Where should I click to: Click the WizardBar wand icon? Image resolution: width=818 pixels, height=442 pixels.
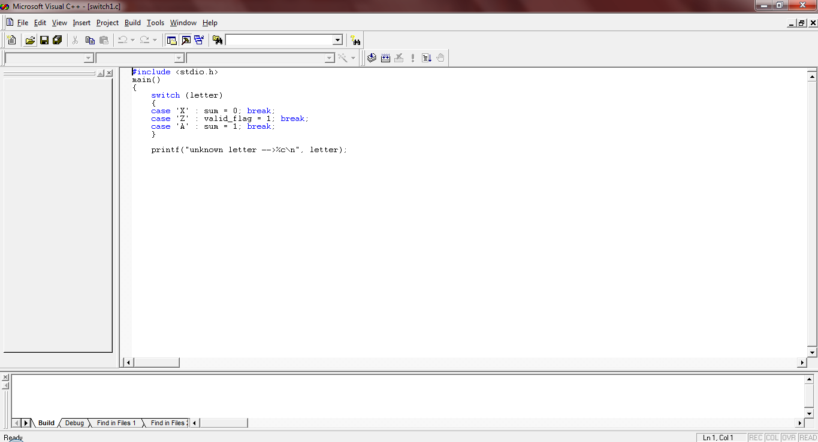[343, 57]
